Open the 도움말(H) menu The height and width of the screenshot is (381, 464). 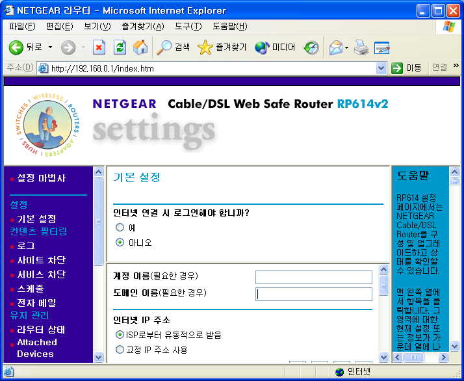(230, 27)
